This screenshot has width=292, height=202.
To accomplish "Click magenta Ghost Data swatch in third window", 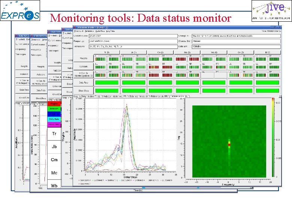I will tap(54, 124).
